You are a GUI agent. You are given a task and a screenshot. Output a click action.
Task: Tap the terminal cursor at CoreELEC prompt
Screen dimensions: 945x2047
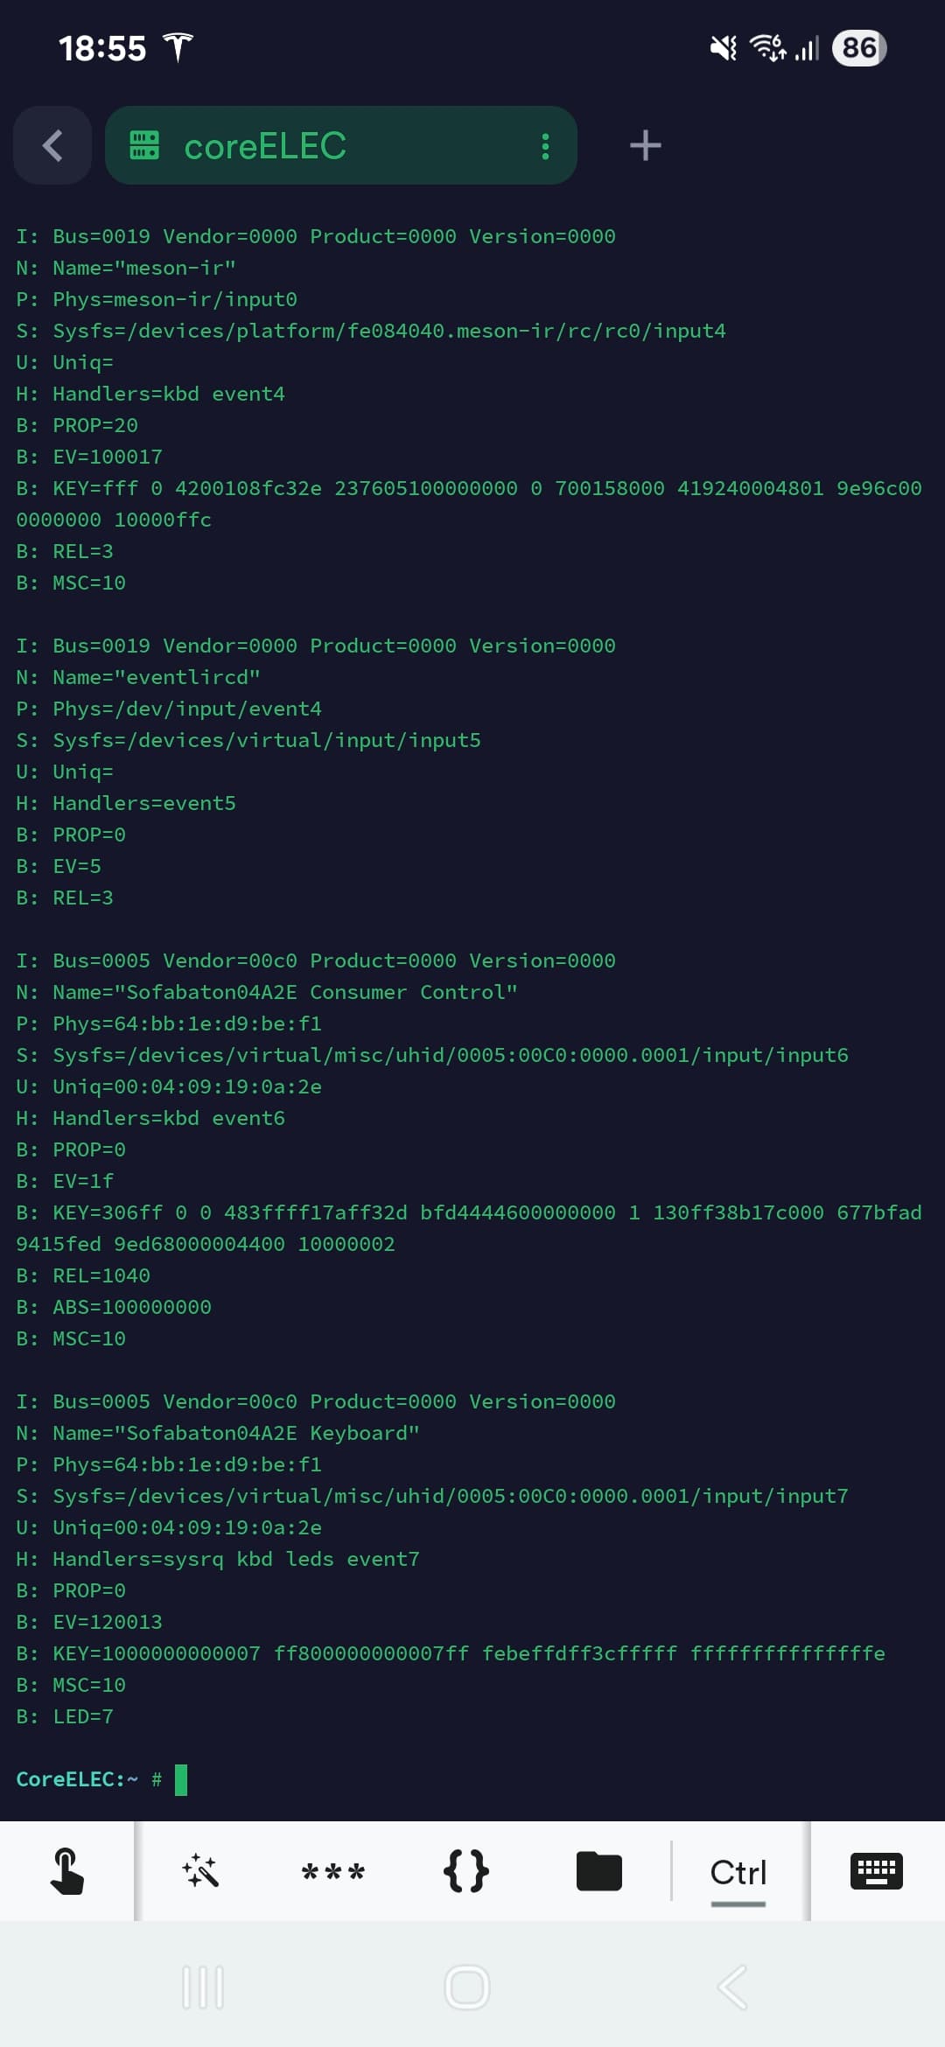181,1779
